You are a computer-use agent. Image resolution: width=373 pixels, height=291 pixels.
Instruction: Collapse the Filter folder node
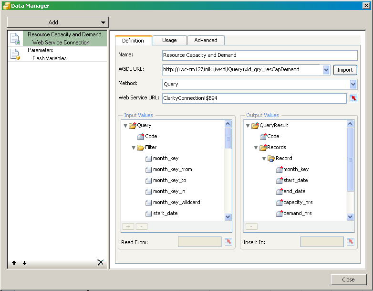(134, 148)
